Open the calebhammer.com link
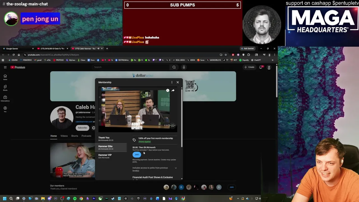359x202 pixels. (84, 122)
